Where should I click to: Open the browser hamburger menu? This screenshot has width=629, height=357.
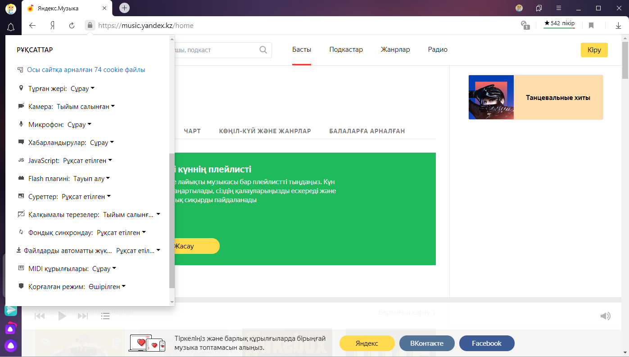[559, 8]
